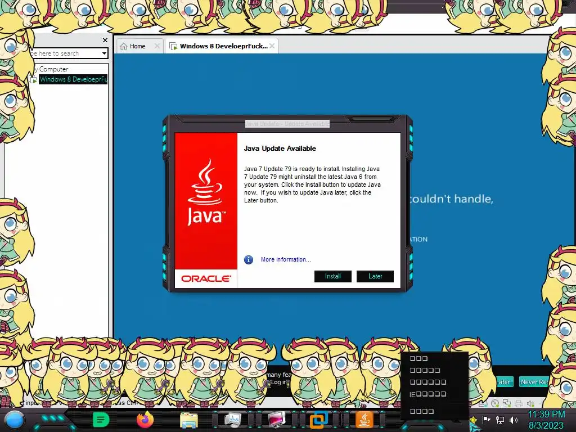Viewport: 576px width, 432px height.
Task: Open the pink display monitor taskbar icon
Action: click(x=276, y=420)
